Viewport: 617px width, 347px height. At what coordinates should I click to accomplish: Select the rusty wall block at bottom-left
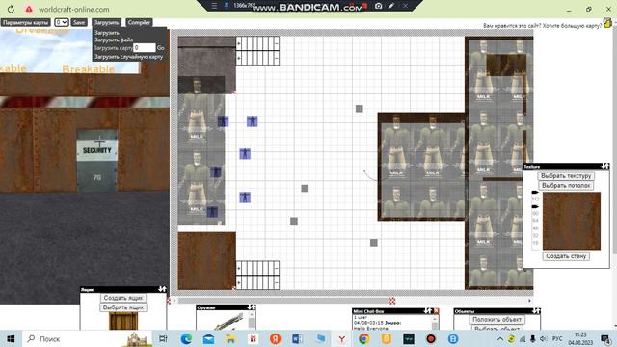207,261
